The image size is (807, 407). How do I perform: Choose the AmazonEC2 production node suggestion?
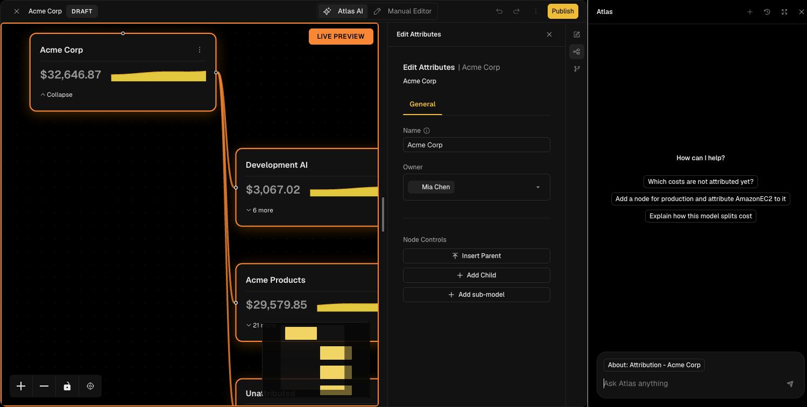coord(700,199)
